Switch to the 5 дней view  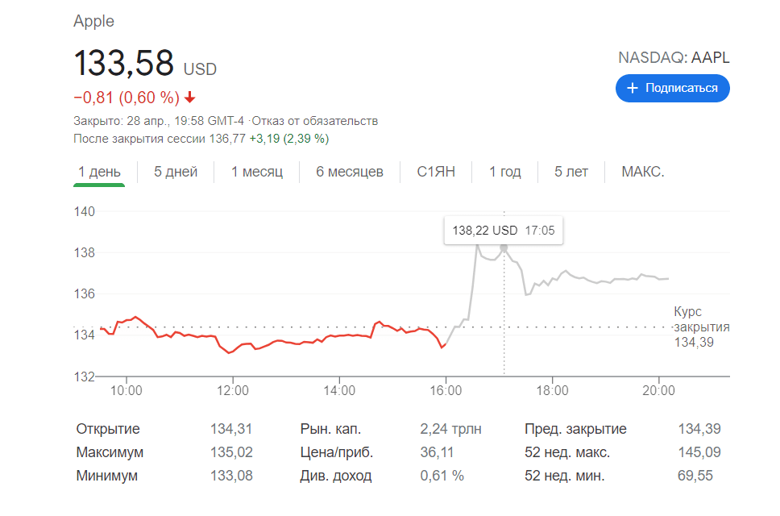(174, 172)
